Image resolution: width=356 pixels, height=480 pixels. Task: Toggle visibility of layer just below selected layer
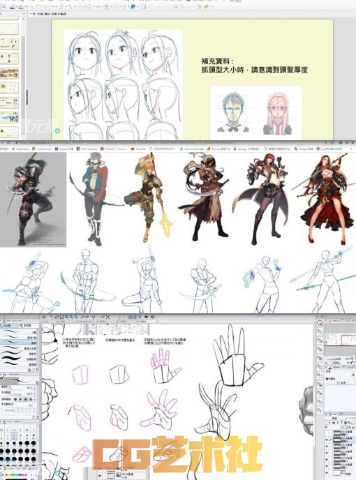[327, 446]
